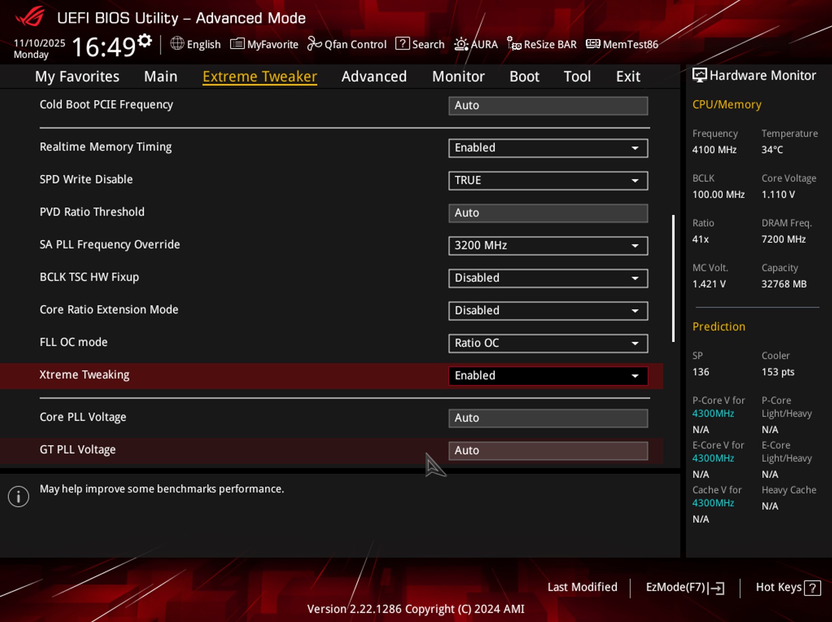Open the SA PLL Frequency Override dropdown
Screen dimensions: 832x622
pyautogui.click(x=548, y=246)
